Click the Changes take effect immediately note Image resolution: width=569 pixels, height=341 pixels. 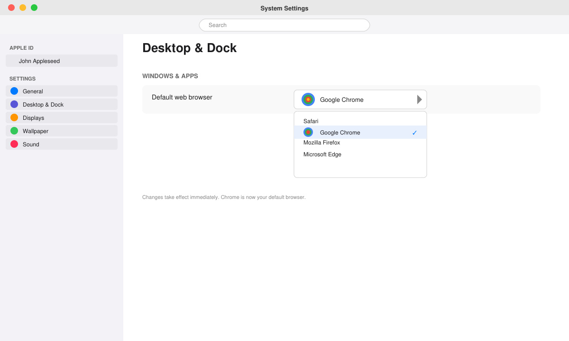pyautogui.click(x=224, y=197)
